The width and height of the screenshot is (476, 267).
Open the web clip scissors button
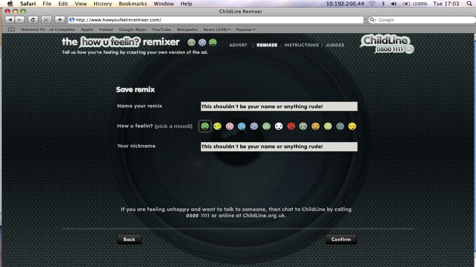[x=46, y=20]
